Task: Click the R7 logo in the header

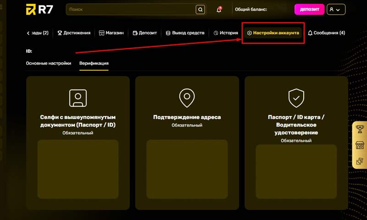Action: (40, 10)
